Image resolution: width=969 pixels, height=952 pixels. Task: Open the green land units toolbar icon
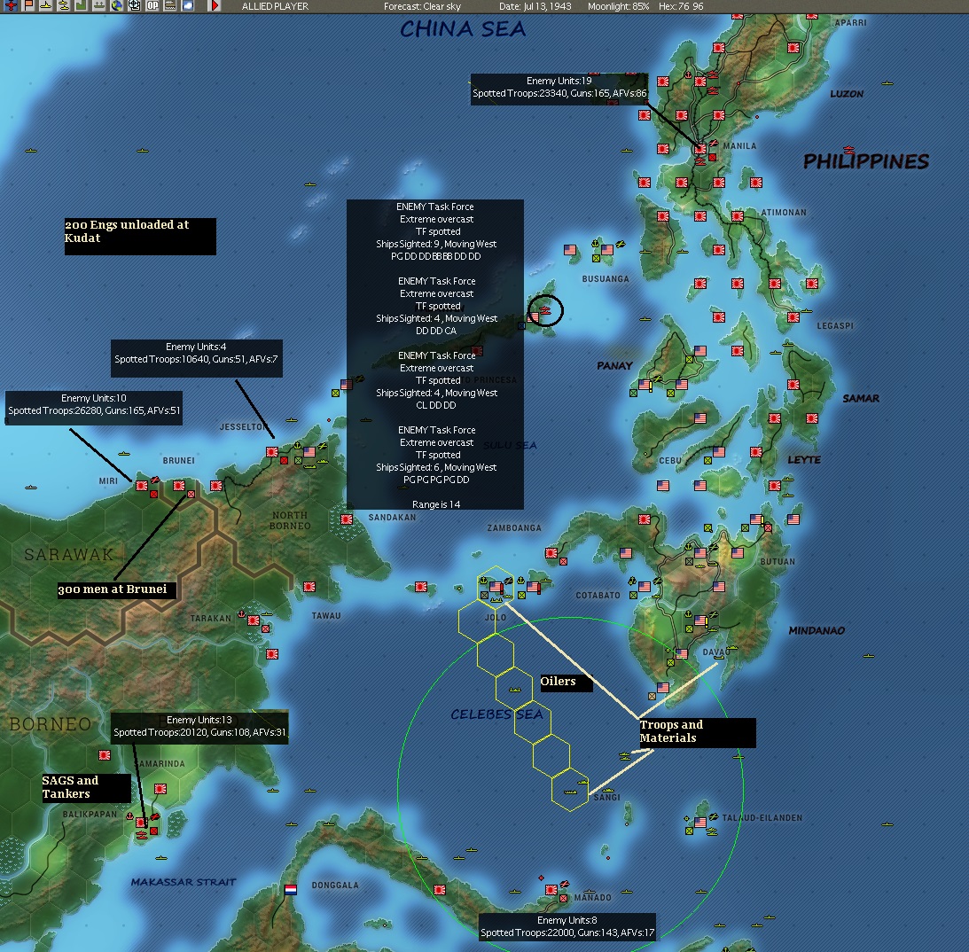click(x=81, y=5)
